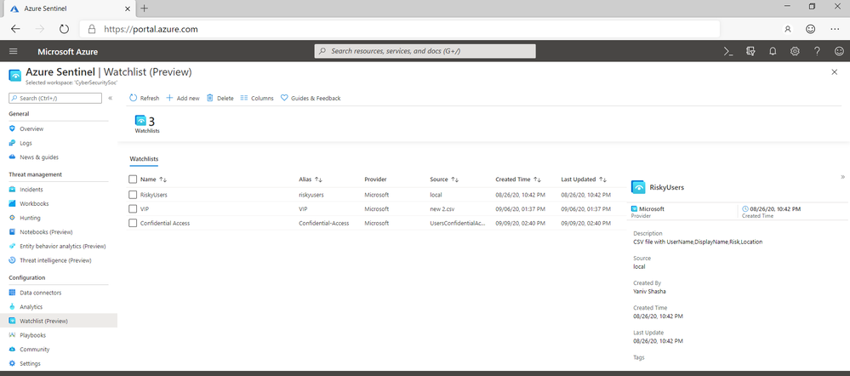This screenshot has width=850, height=376.
Task: Open Logs in the sidebar
Action: (26, 143)
